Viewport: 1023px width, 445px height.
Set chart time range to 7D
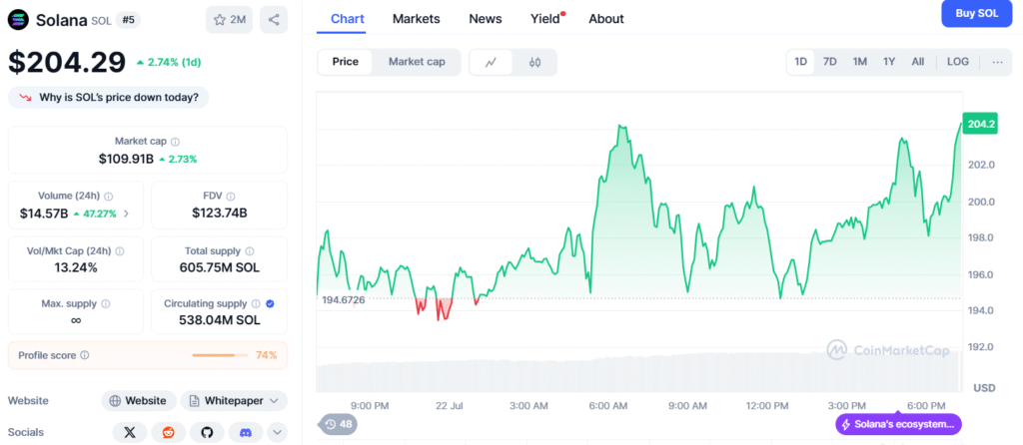click(829, 62)
